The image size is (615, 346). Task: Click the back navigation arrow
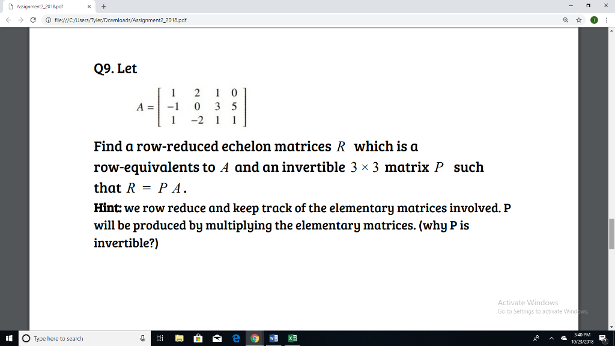coord(8,19)
